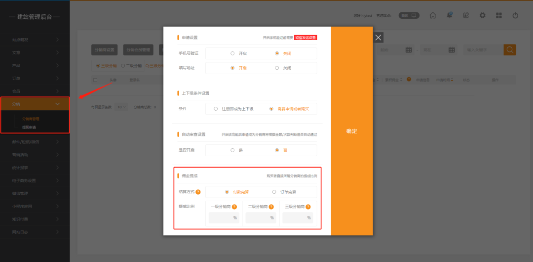Close the dialog with the X button
This screenshot has width=533, height=262.
(x=378, y=38)
